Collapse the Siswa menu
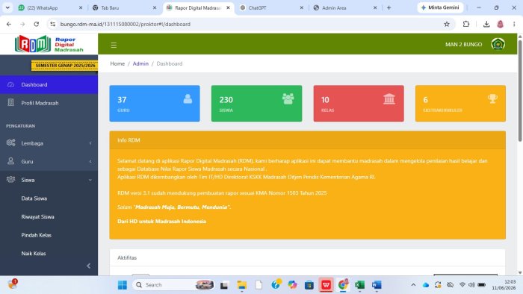The image size is (523, 294). click(49, 180)
